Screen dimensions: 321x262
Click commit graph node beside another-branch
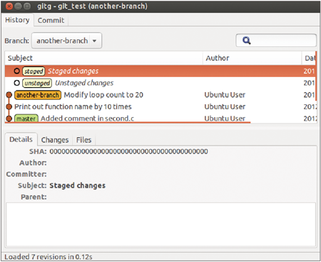click(9, 95)
